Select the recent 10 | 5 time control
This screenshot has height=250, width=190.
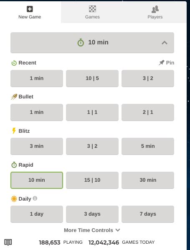(x=92, y=78)
